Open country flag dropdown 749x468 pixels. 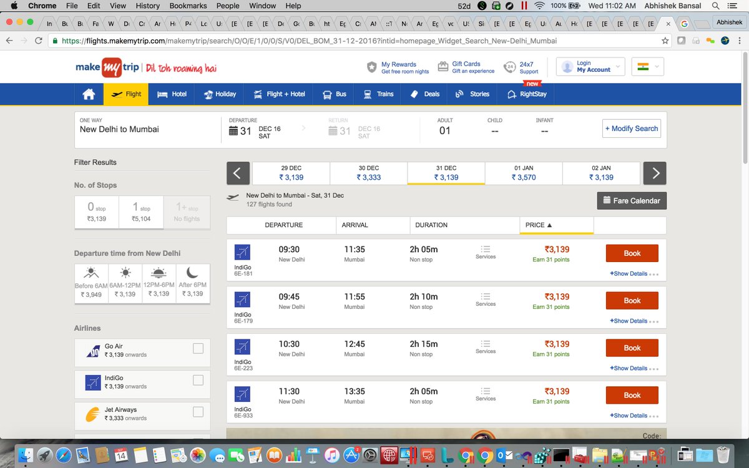point(648,67)
